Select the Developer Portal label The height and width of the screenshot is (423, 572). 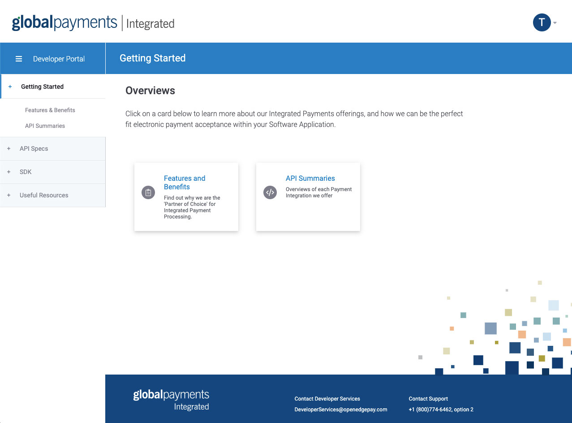click(x=59, y=58)
